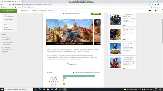Screen dimensions: 163x91
Task: Expand description with ПОДРОБНЕЕ link
Action: pyautogui.click(x=73, y=64)
